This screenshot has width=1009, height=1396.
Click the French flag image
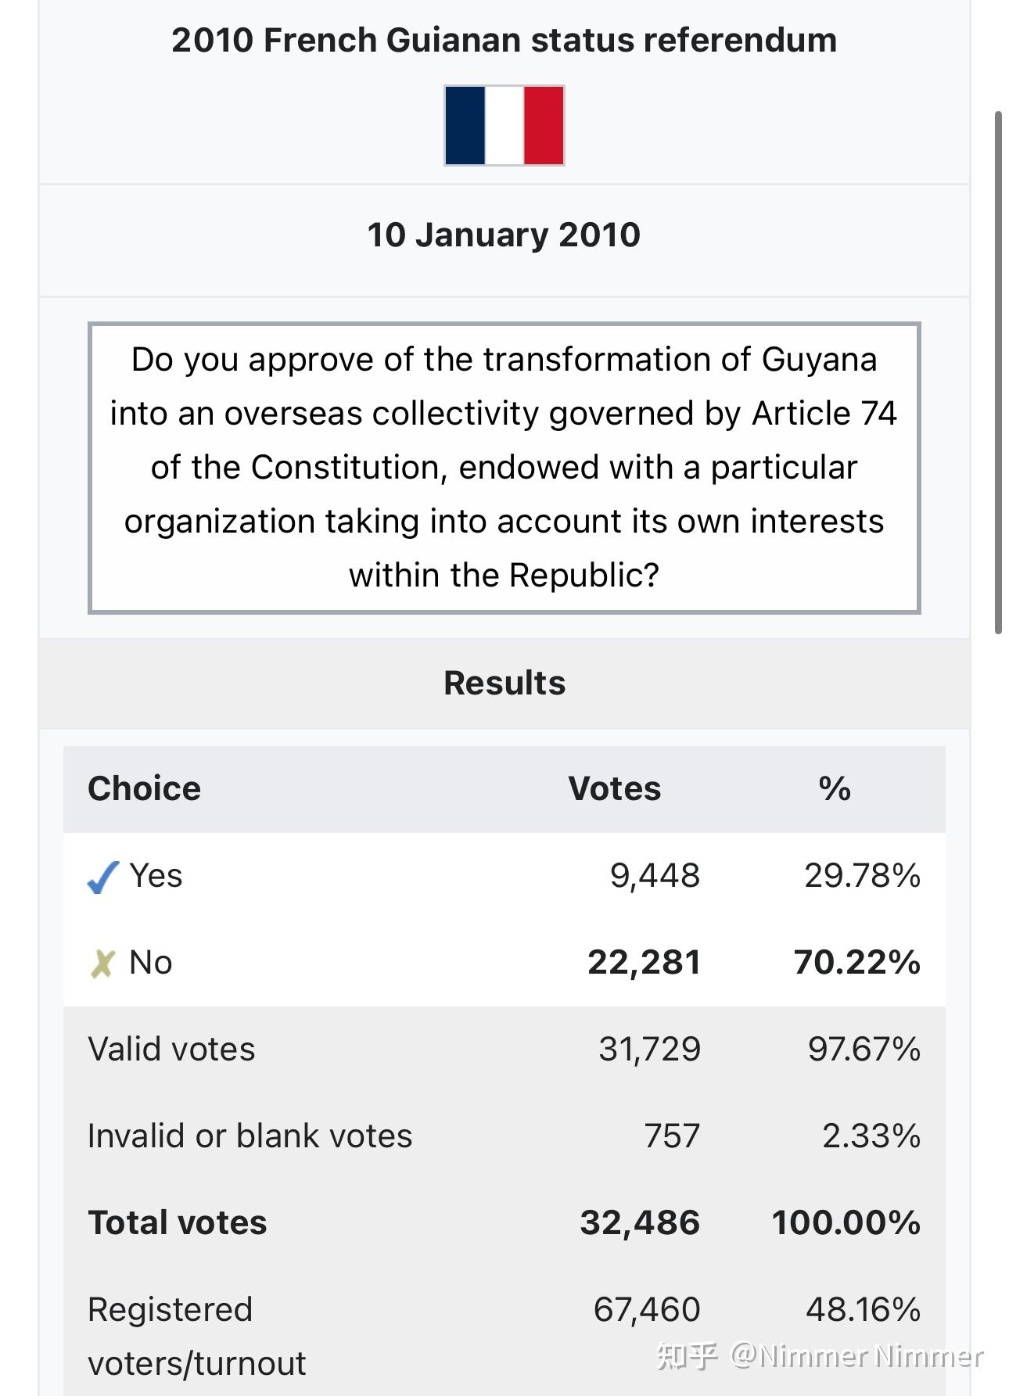504,125
